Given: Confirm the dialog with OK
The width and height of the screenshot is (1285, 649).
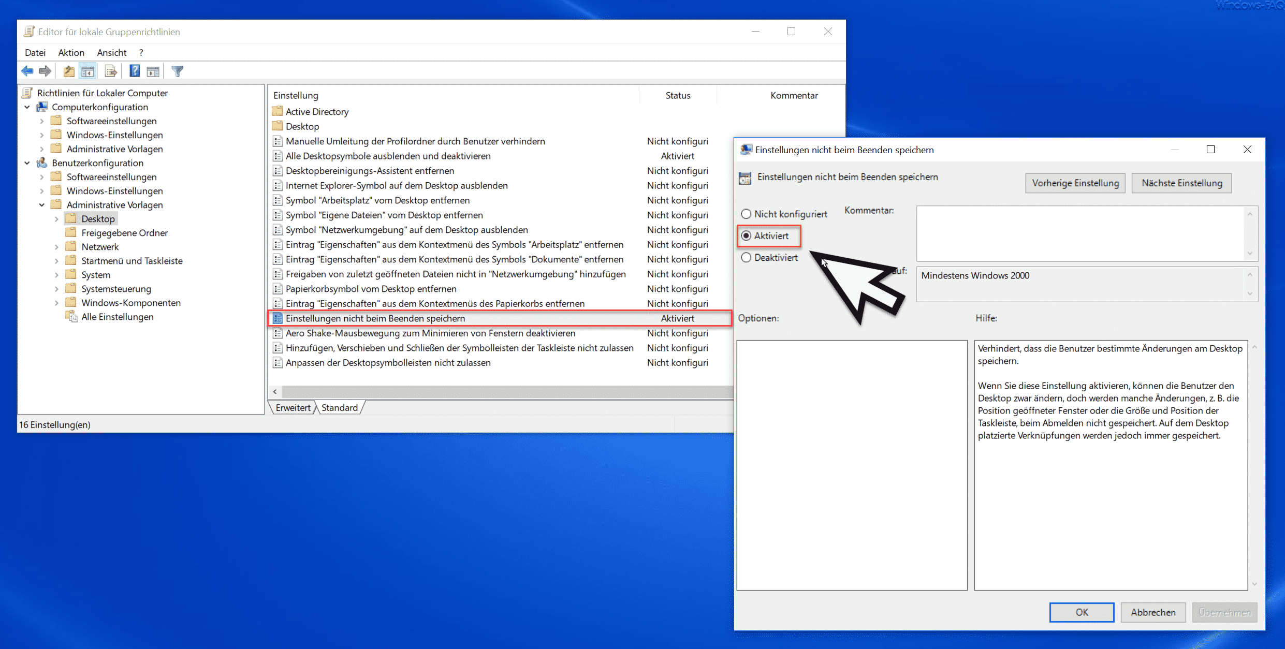Looking at the screenshot, I should coord(1082,612).
